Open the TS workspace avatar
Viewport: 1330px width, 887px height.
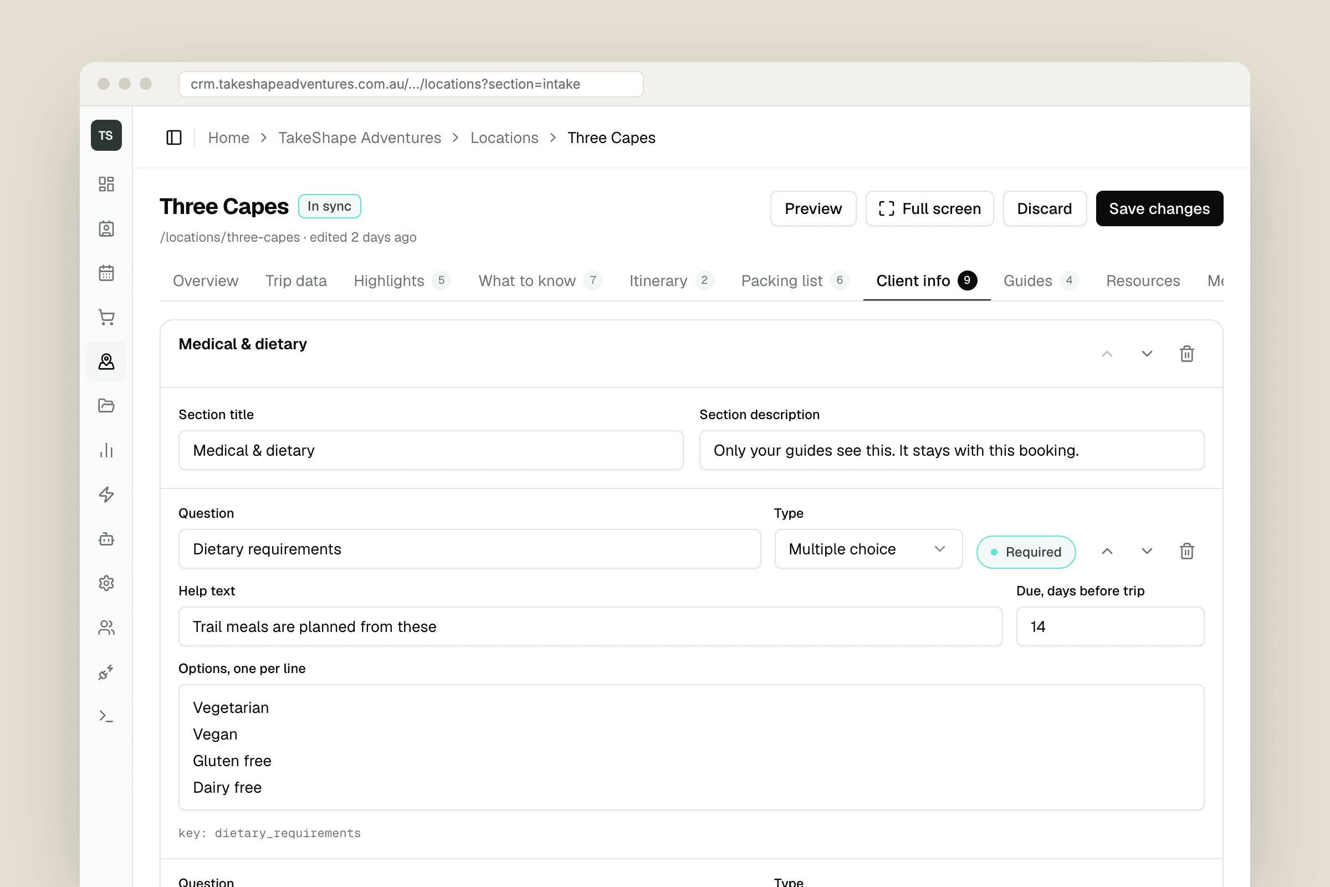106,135
